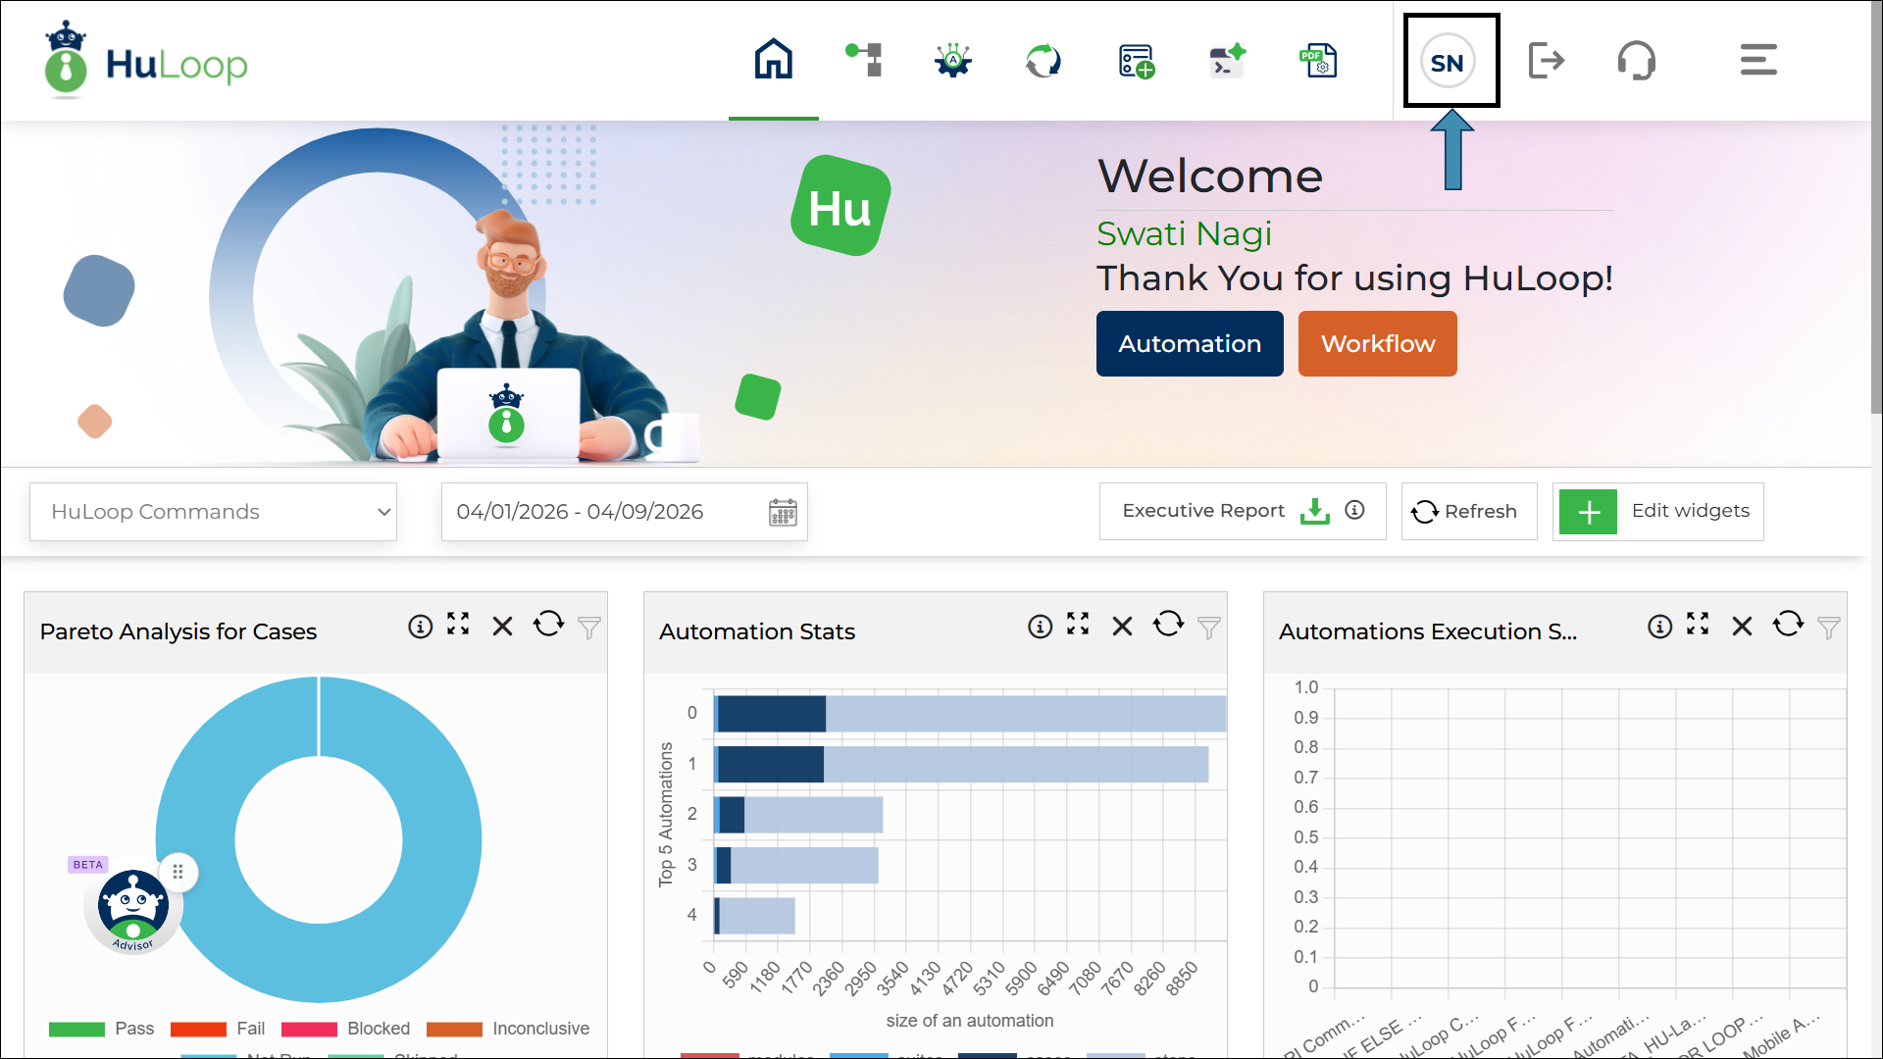Open the SN user profile avatar

(x=1448, y=62)
